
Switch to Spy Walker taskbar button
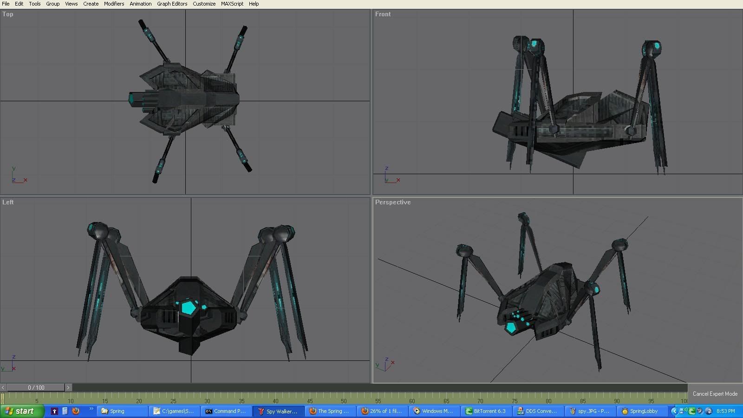(280, 411)
